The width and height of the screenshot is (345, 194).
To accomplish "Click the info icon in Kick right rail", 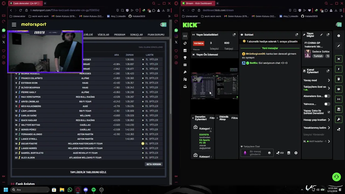I will (x=339, y=36).
